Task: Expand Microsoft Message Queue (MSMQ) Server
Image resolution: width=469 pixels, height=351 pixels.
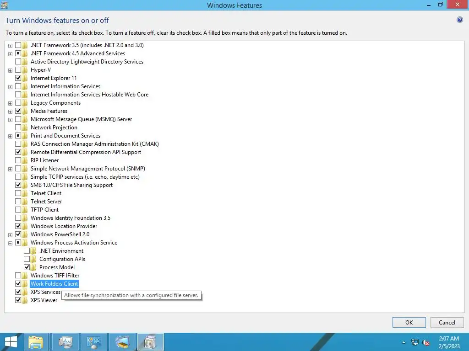Action: [x=10, y=120]
